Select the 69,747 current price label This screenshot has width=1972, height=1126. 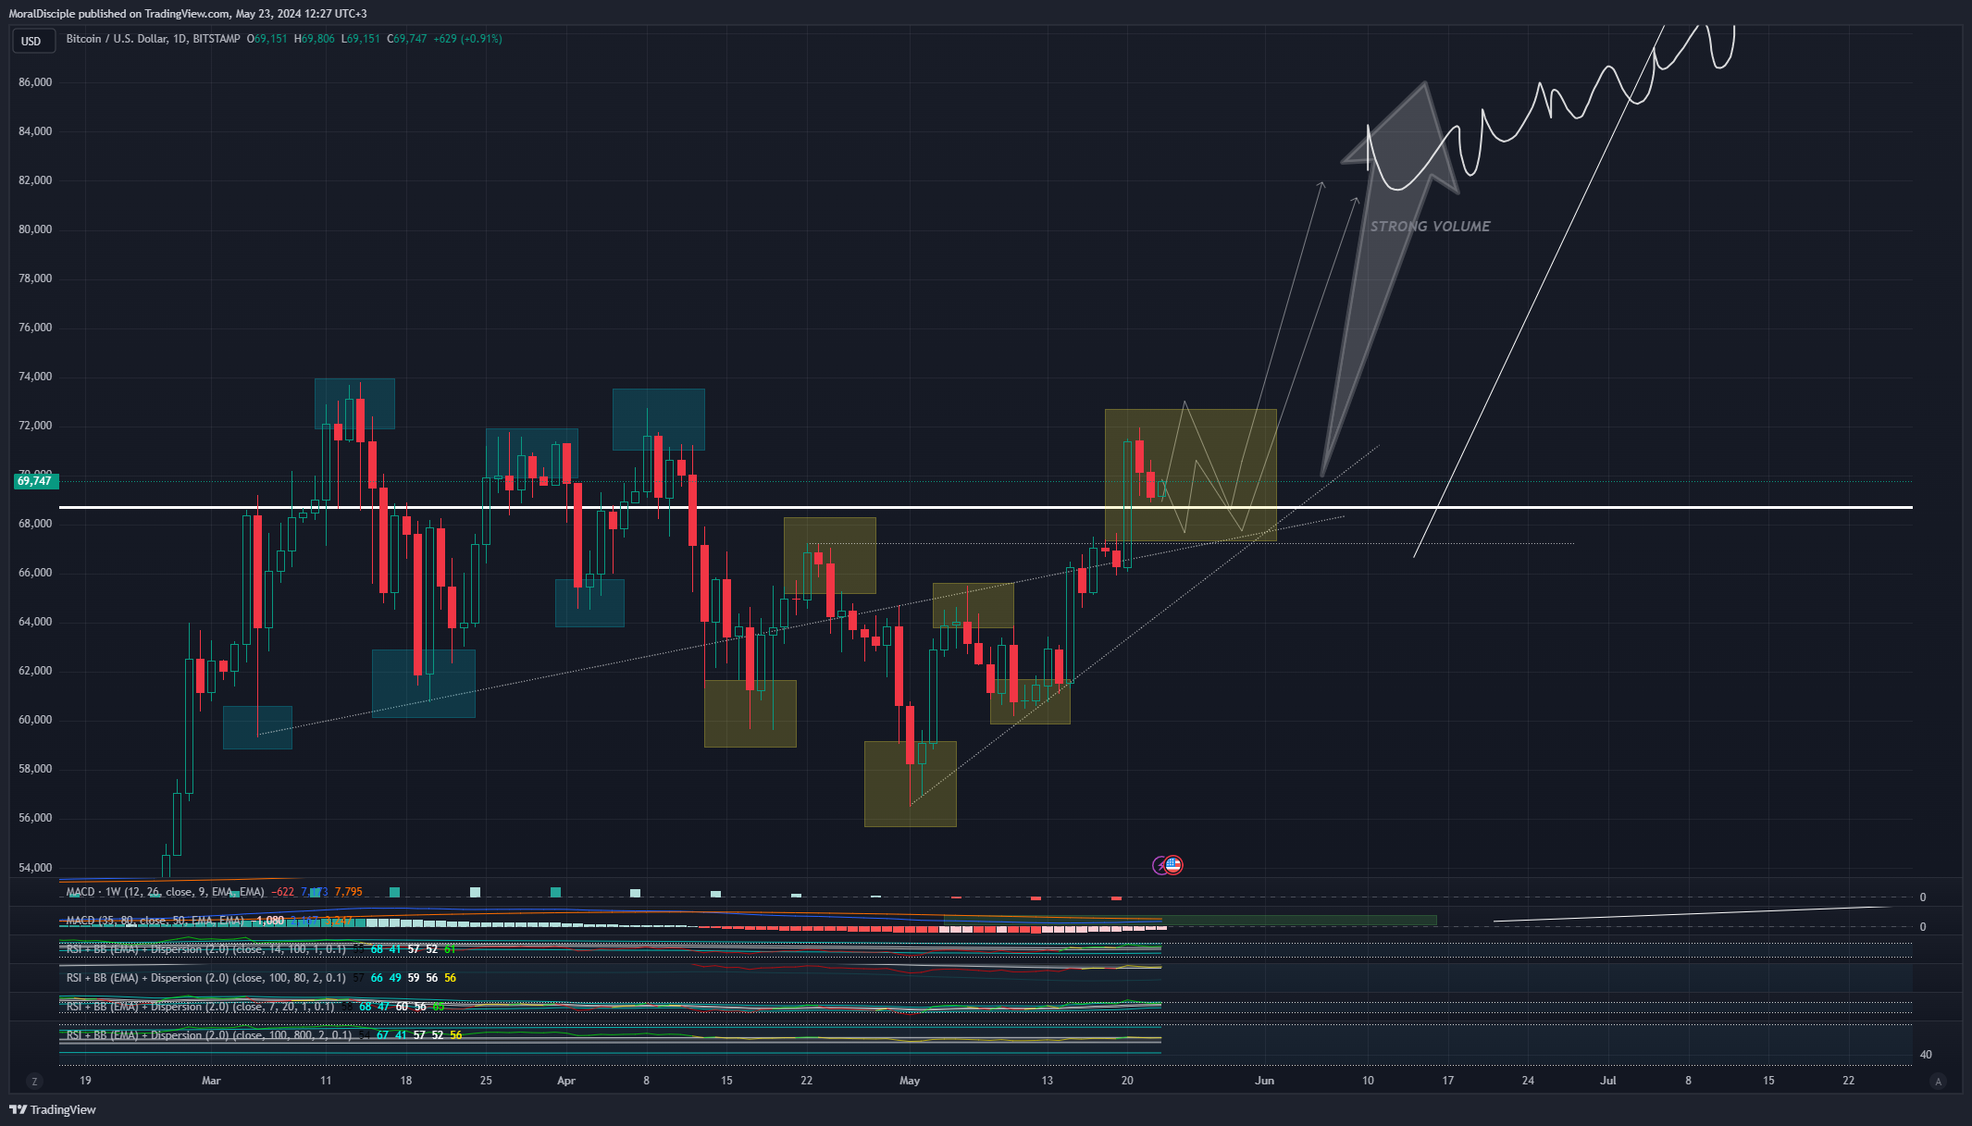(x=35, y=481)
